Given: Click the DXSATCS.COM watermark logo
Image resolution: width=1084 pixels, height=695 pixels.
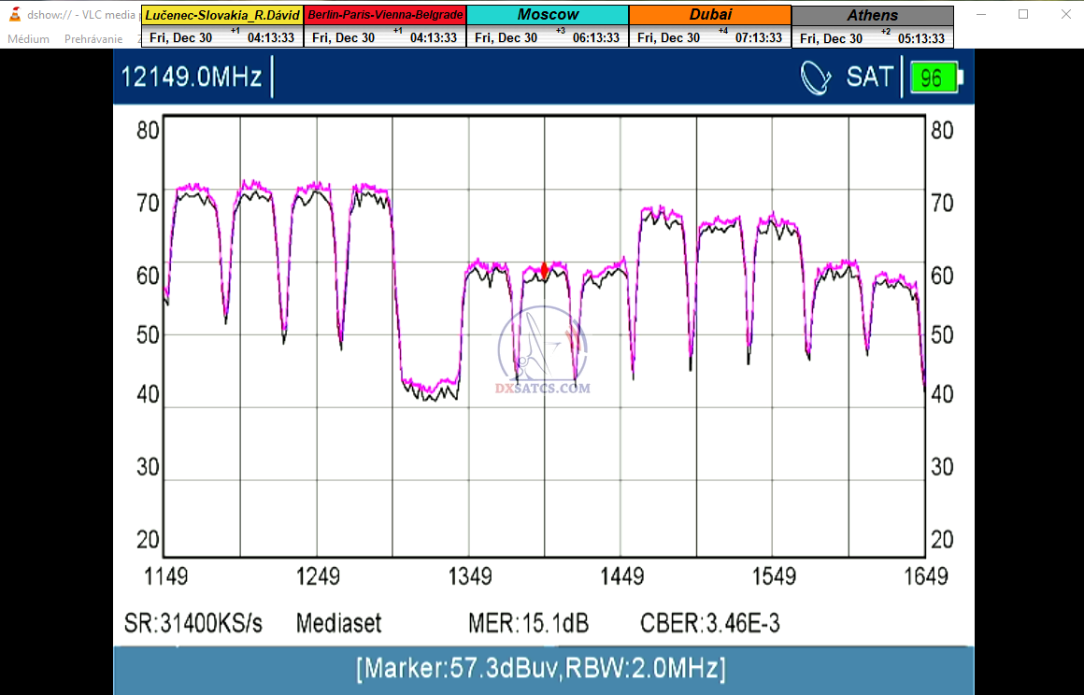Looking at the screenshot, I should click(x=543, y=353).
